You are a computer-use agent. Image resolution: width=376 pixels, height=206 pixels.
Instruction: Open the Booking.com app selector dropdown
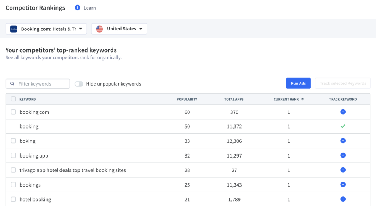pos(46,29)
